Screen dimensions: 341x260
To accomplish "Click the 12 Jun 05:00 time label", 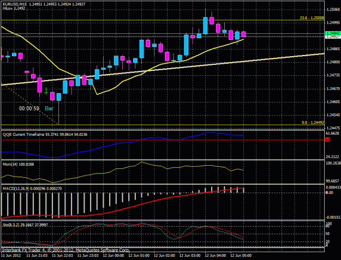I will tap(241, 256).
